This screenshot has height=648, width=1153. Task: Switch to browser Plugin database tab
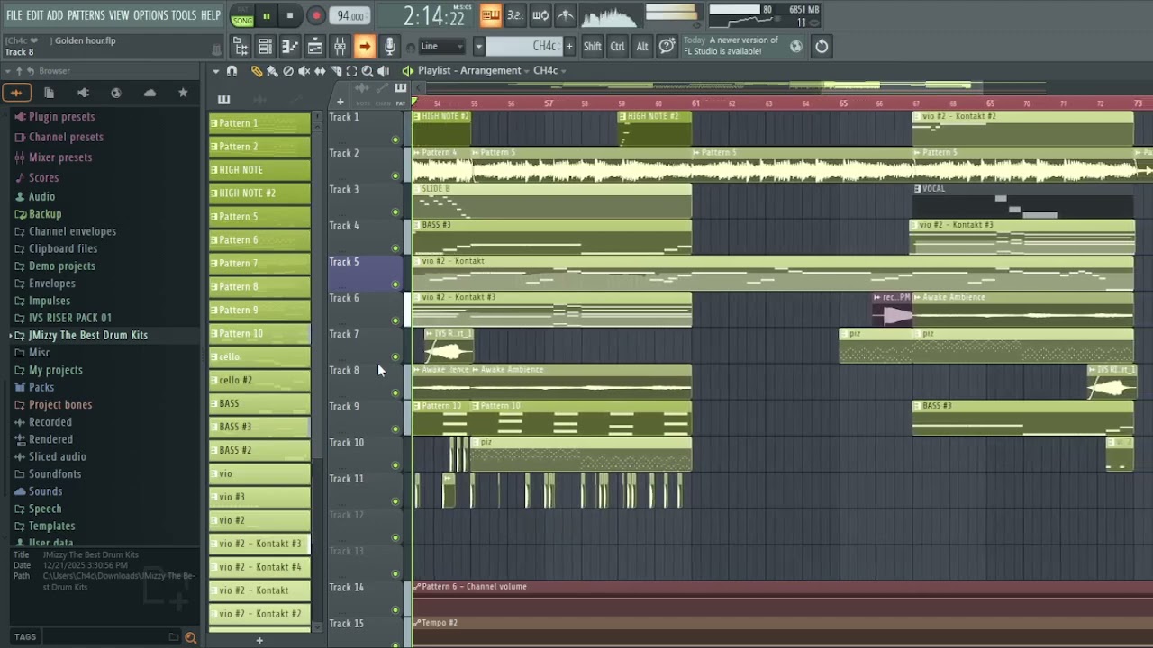coord(83,93)
